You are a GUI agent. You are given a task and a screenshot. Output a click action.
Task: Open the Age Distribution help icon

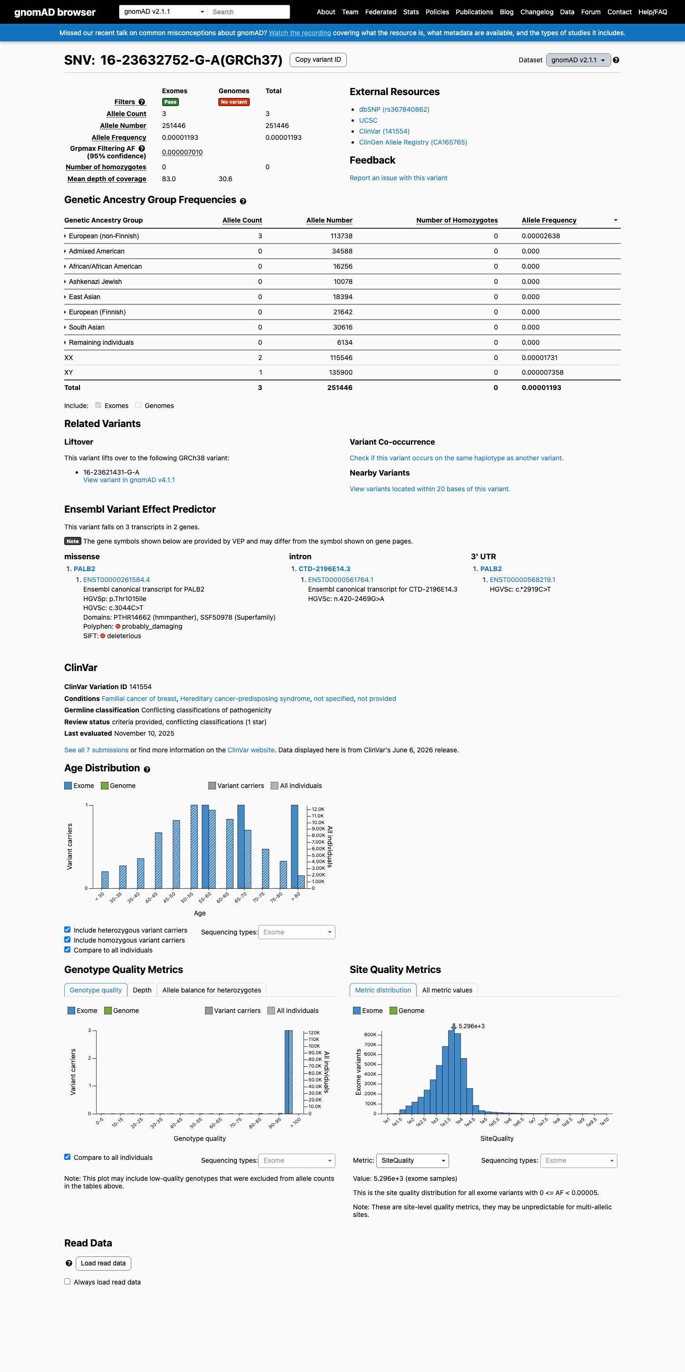coord(147,769)
